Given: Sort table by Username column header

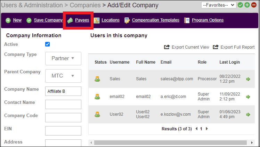Looking at the screenshot, I should click(120, 62).
